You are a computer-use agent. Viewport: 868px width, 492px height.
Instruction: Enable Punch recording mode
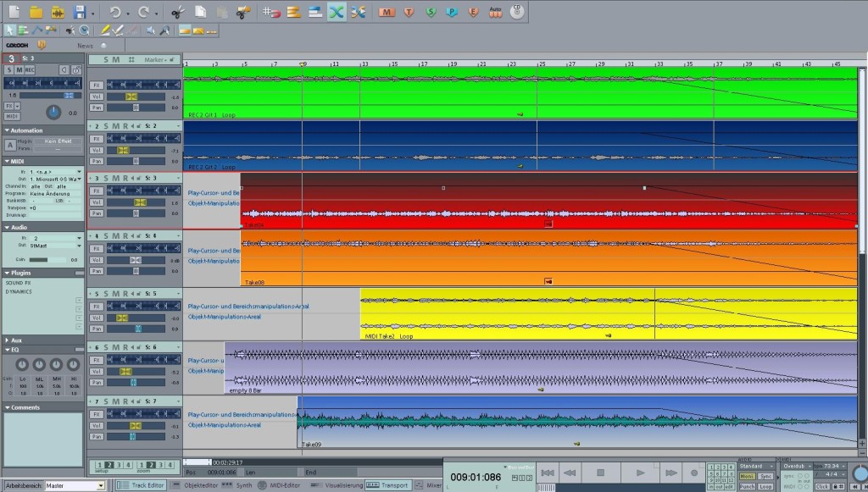pos(748,486)
